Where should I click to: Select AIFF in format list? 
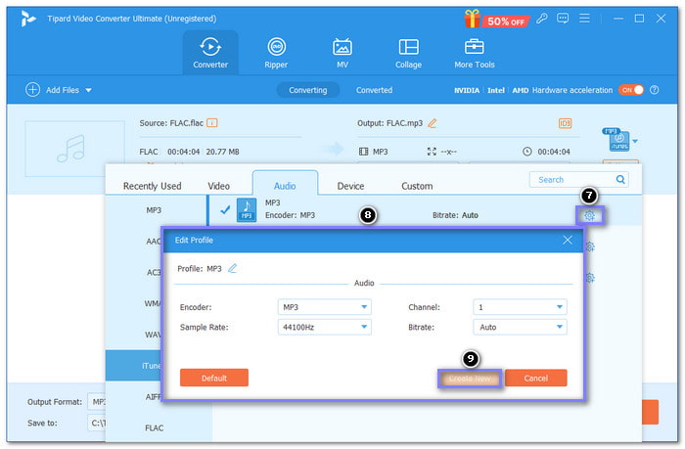(x=153, y=396)
